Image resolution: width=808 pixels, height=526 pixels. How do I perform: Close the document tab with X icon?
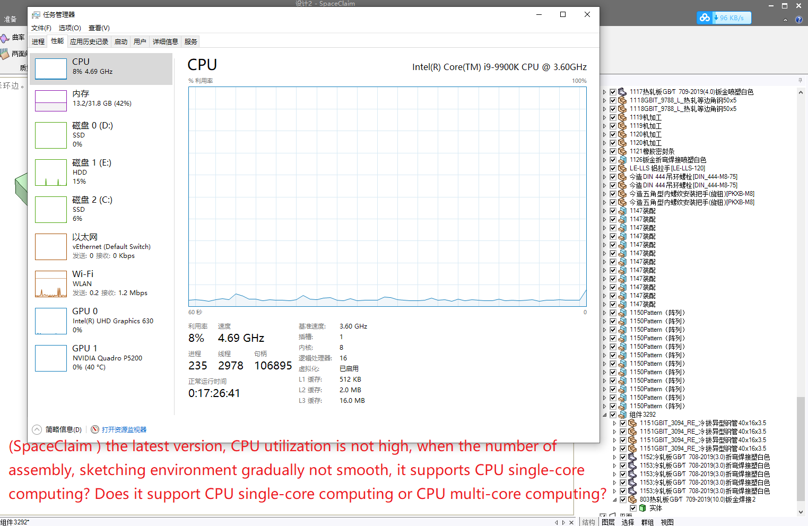(x=571, y=522)
